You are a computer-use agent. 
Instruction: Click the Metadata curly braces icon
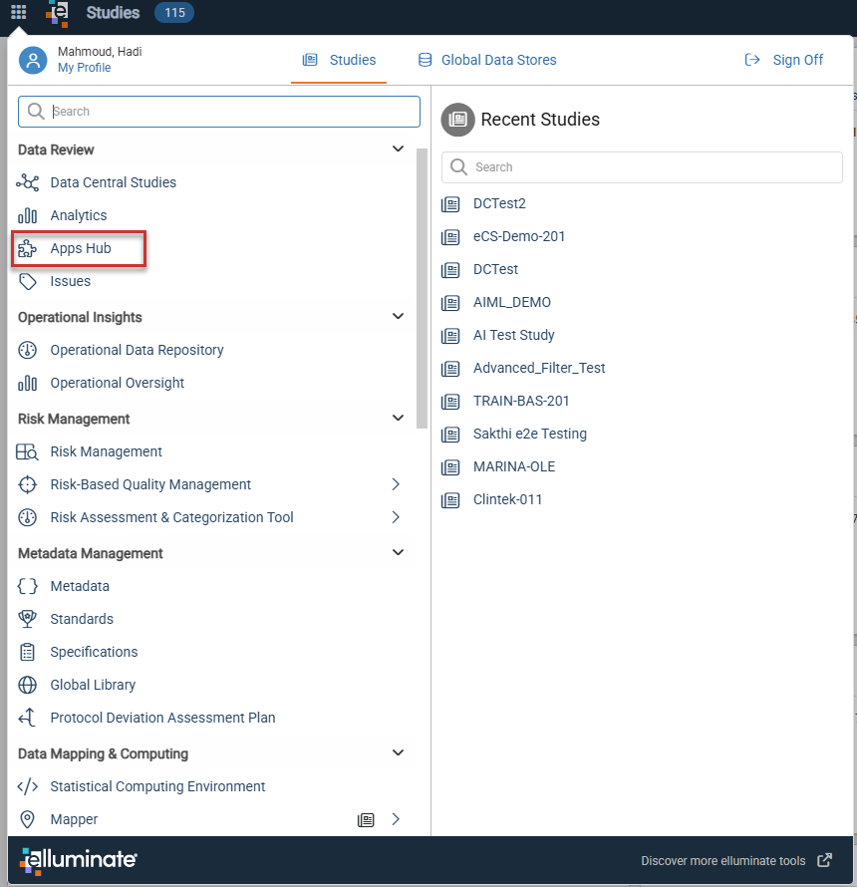pyautogui.click(x=27, y=586)
